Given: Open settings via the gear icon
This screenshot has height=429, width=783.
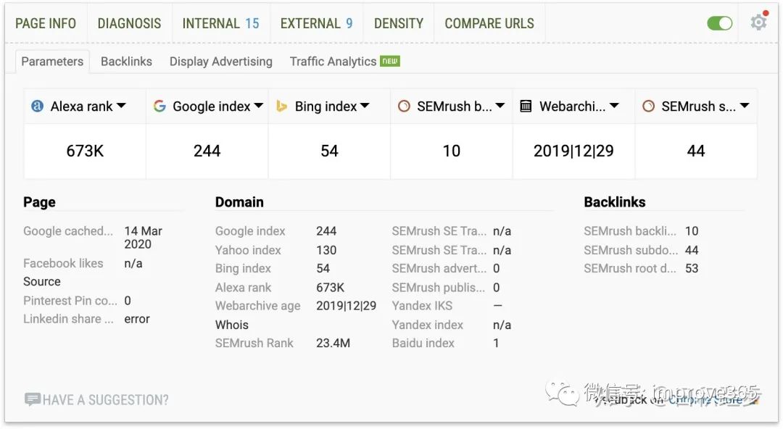Looking at the screenshot, I should [758, 22].
